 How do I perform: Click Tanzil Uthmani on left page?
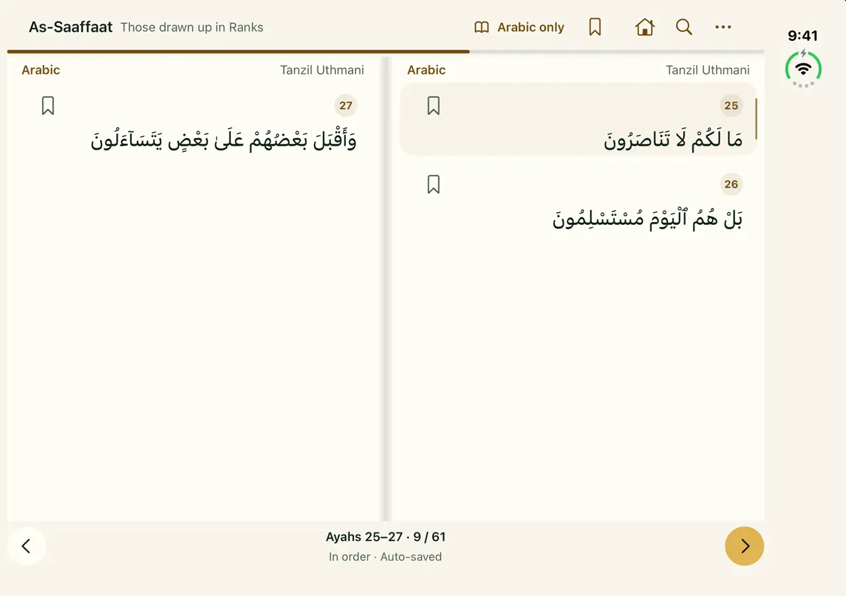tap(322, 70)
